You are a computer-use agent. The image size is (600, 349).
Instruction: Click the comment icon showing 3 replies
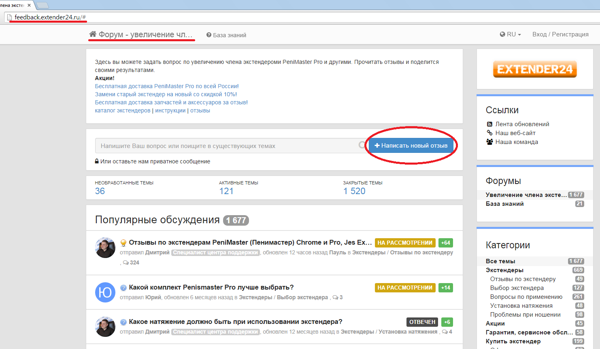click(x=336, y=298)
